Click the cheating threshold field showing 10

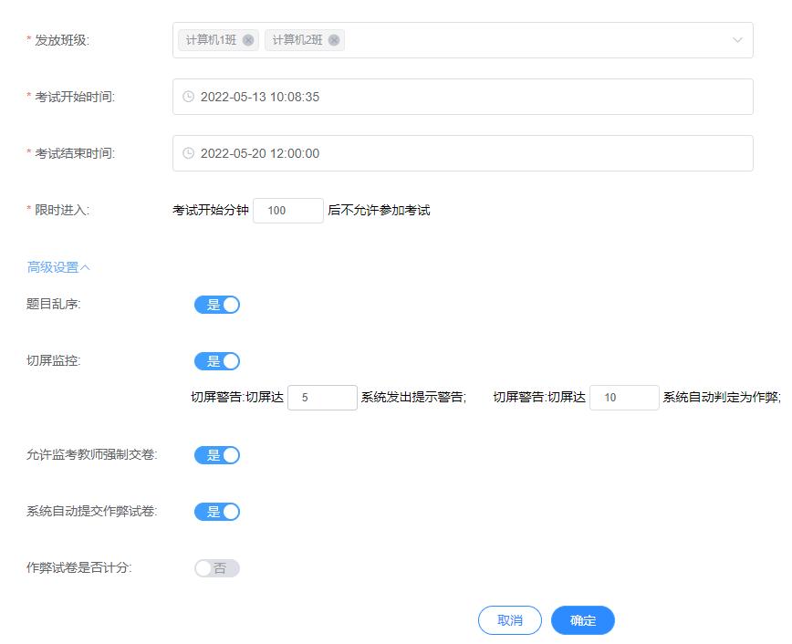[x=624, y=398]
